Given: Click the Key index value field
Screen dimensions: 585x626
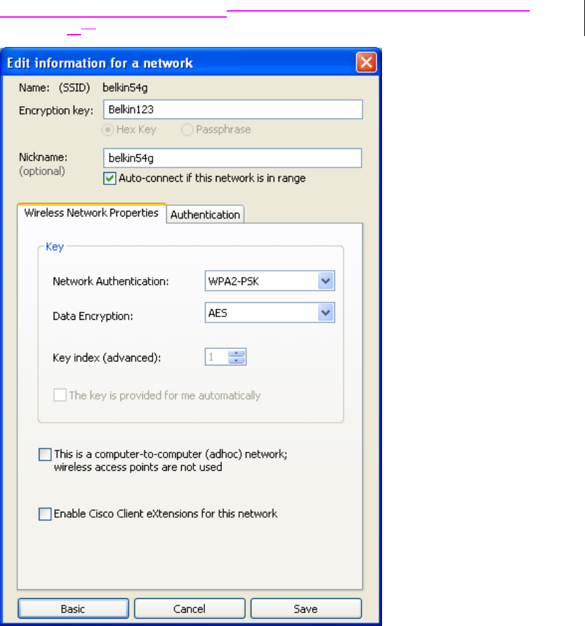Looking at the screenshot, I should tap(216, 357).
